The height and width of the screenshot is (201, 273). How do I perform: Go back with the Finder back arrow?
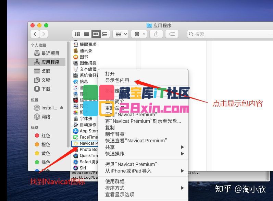(35, 34)
